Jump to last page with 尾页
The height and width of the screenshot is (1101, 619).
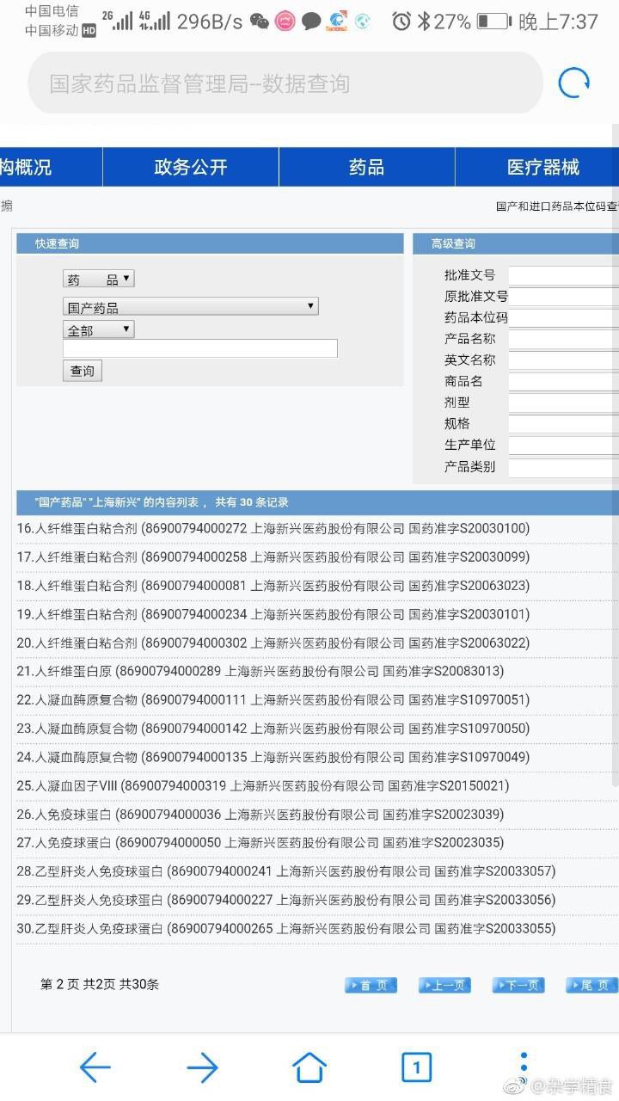point(591,986)
